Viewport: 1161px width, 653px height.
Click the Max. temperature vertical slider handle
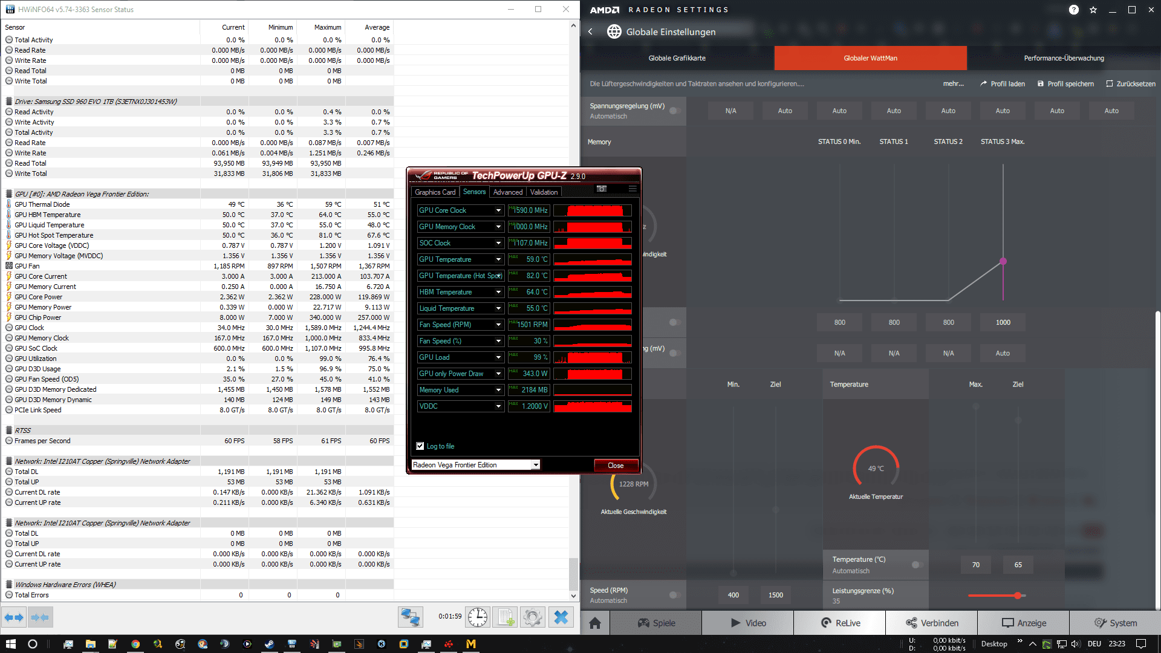(976, 408)
